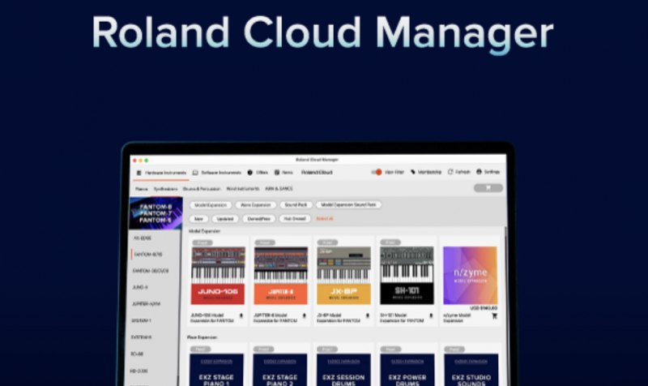Open the Offers tab

click(258, 173)
